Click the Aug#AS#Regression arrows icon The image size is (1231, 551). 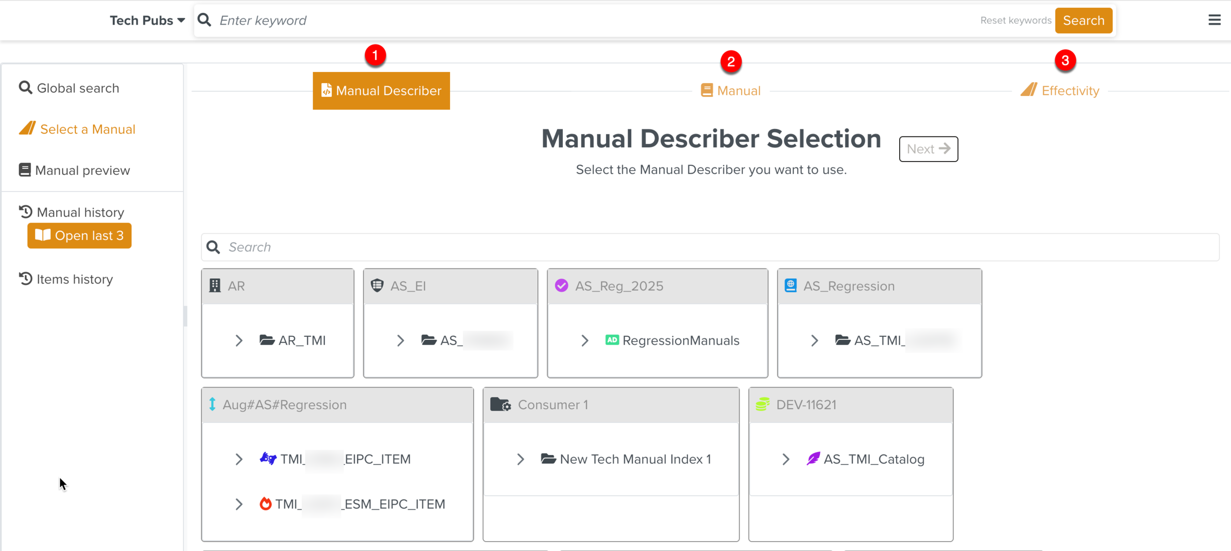212,404
